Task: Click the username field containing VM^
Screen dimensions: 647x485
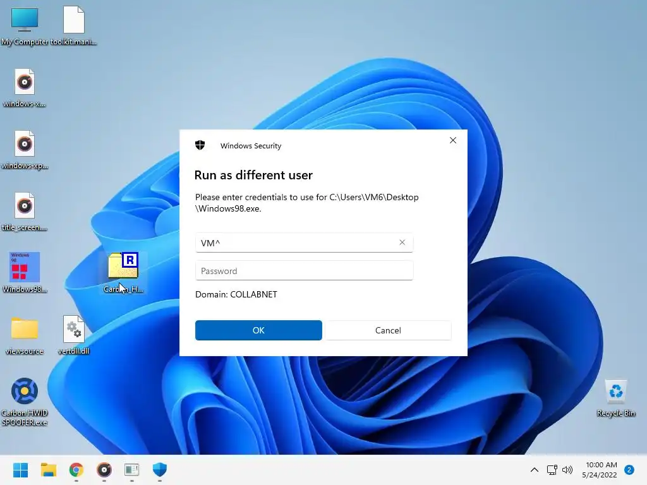Action: (304, 242)
